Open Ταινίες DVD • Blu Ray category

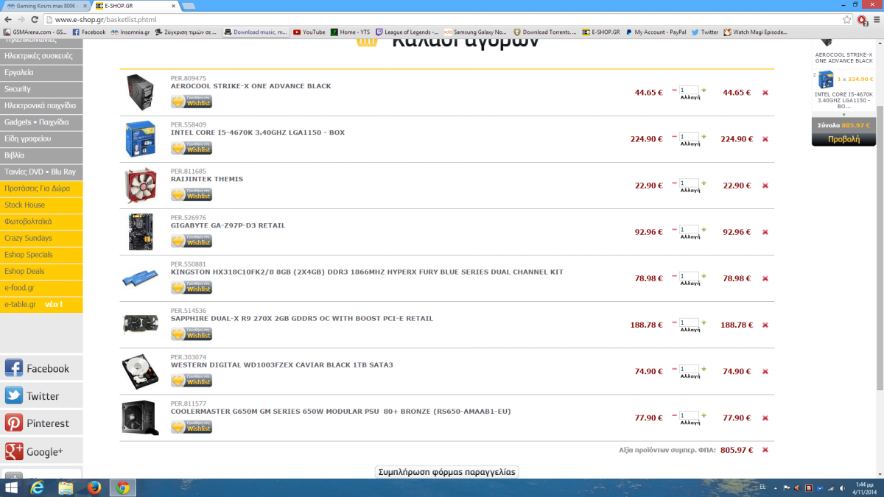(x=41, y=172)
